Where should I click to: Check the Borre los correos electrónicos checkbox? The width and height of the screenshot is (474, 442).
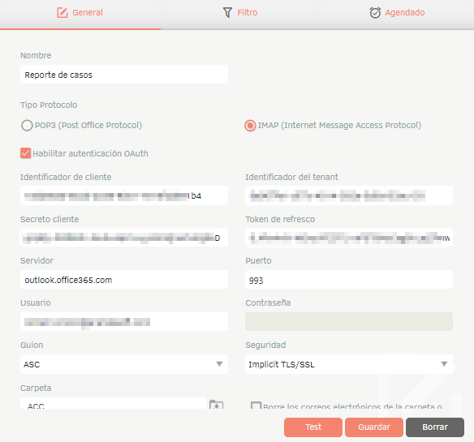click(x=256, y=406)
